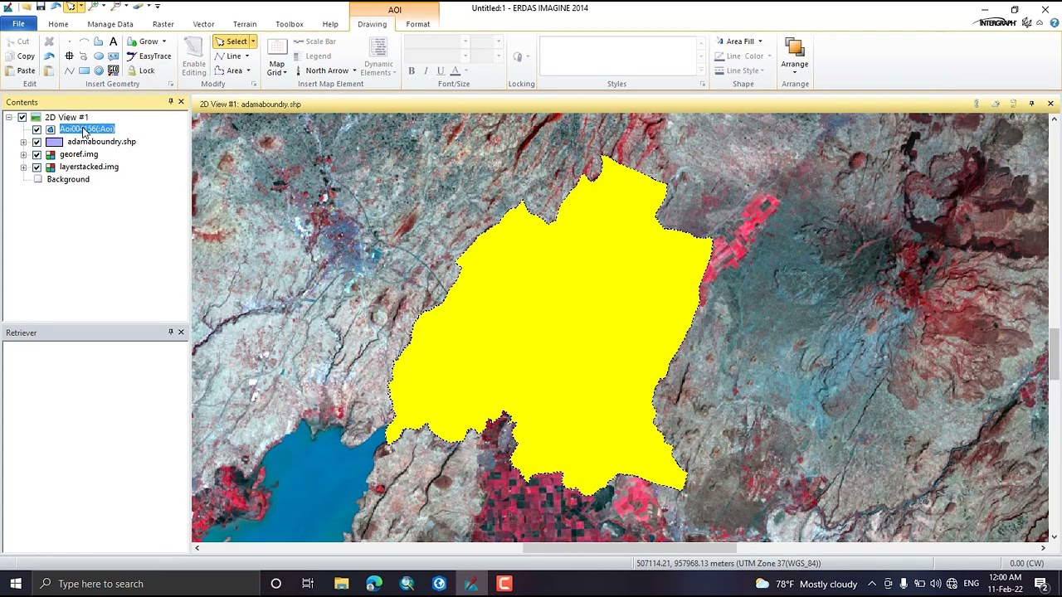Open the Select tool dropdown arrow
The image size is (1062, 597).
click(253, 41)
